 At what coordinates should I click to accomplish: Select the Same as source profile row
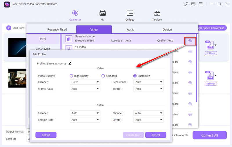click(129, 39)
